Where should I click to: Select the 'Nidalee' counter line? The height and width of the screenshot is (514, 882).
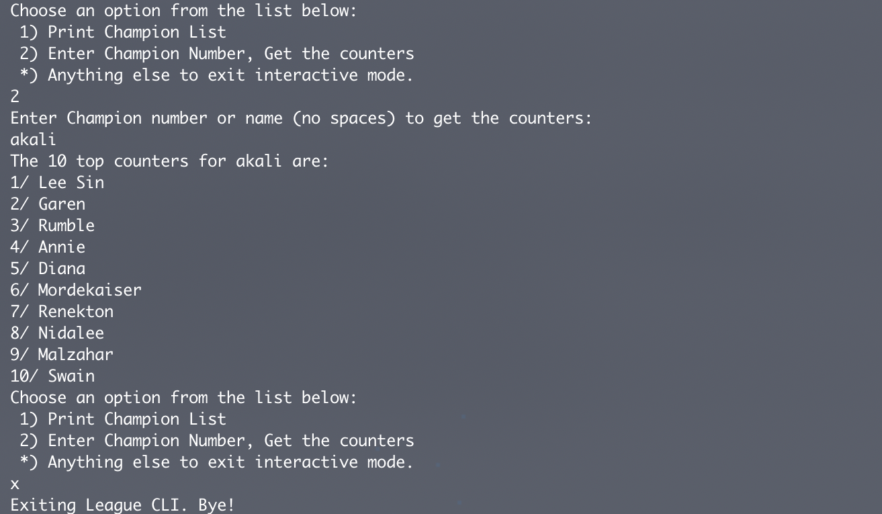(x=57, y=333)
